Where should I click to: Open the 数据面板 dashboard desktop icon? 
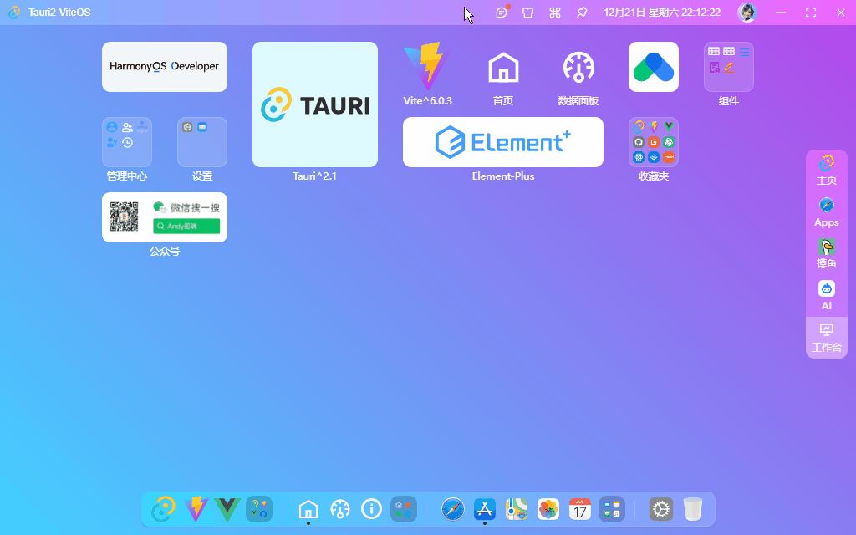pyautogui.click(x=578, y=67)
